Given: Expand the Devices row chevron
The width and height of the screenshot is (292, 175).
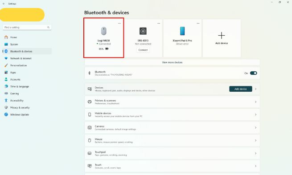Looking at the screenshot, I should point(256,89).
